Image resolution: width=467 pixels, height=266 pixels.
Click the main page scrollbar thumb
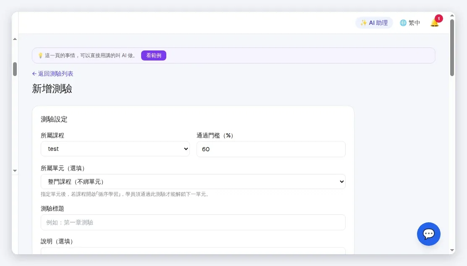[x=452, y=47]
